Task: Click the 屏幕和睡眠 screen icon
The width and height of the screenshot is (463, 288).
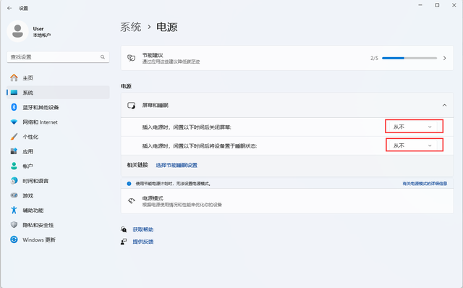Action: pyautogui.click(x=132, y=105)
